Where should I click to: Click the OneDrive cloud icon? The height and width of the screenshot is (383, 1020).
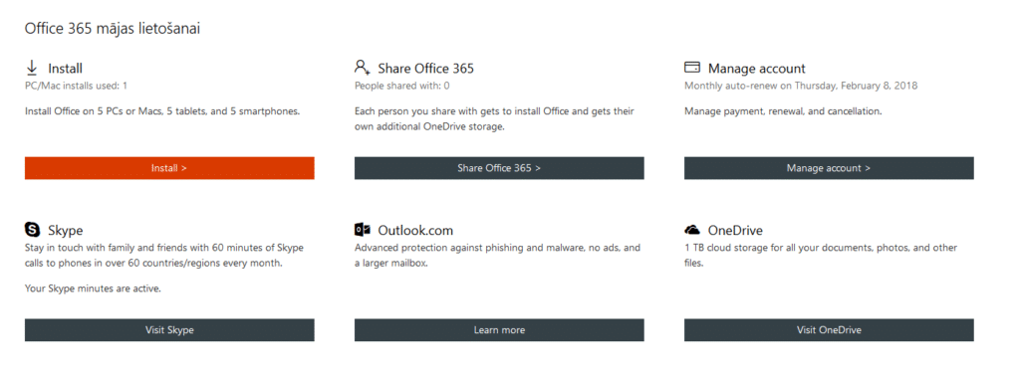(692, 230)
